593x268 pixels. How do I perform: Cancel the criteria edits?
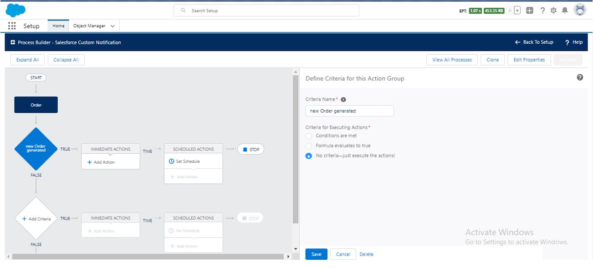click(x=343, y=254)
